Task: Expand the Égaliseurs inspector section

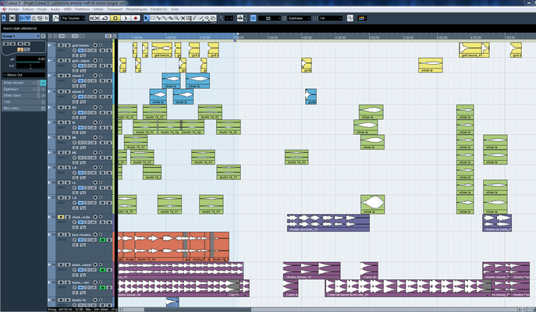Action: pyautogui.click(x=24, y=89)
